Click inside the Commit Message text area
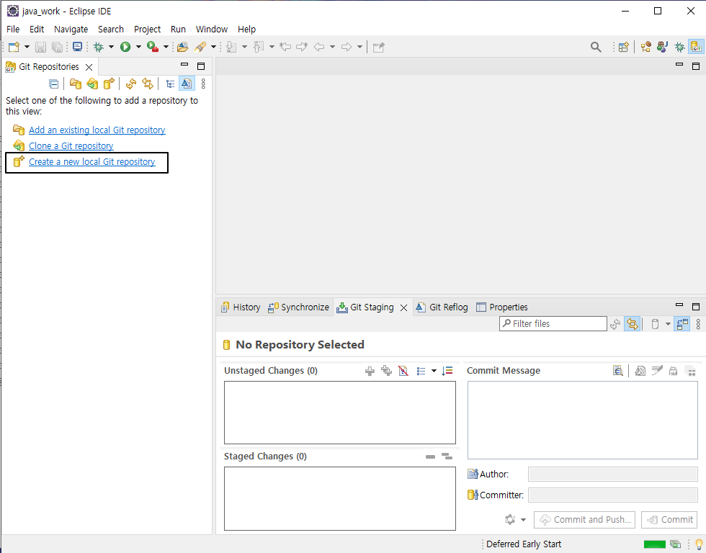 tap(583, 421)
